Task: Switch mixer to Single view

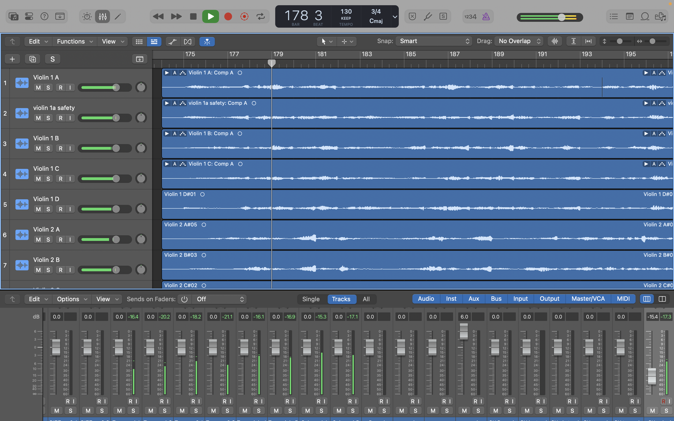Action: (x=311, y=299)
